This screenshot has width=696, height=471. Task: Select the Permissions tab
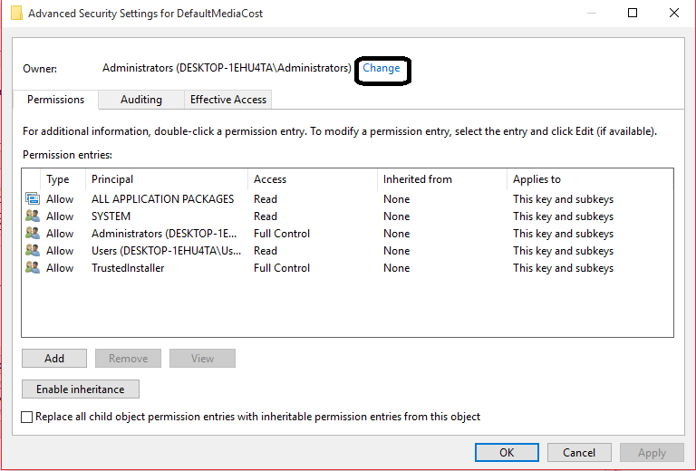55,100
